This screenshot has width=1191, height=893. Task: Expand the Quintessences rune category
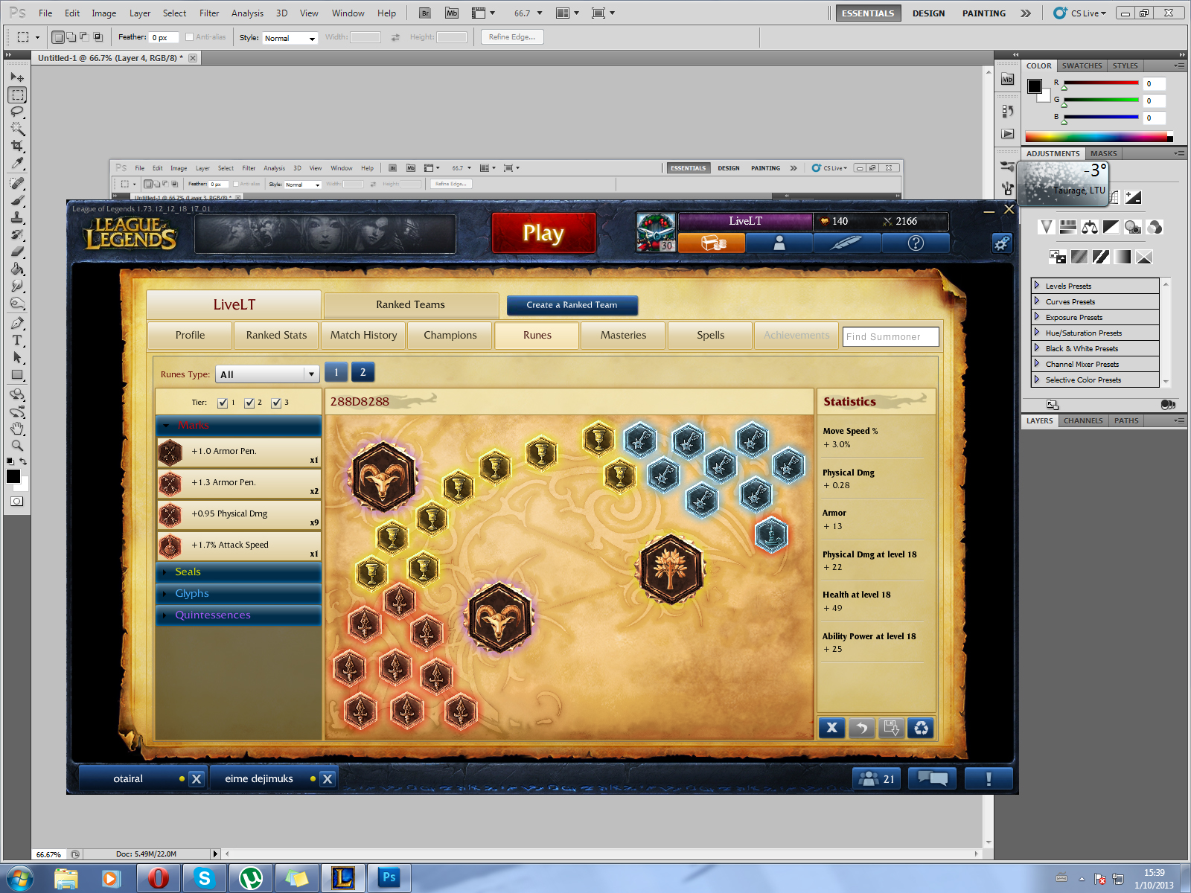[238, 615]
